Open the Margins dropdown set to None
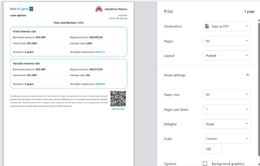Image resolution: width=260 pixels, height=166 pixels. [227, 124]
